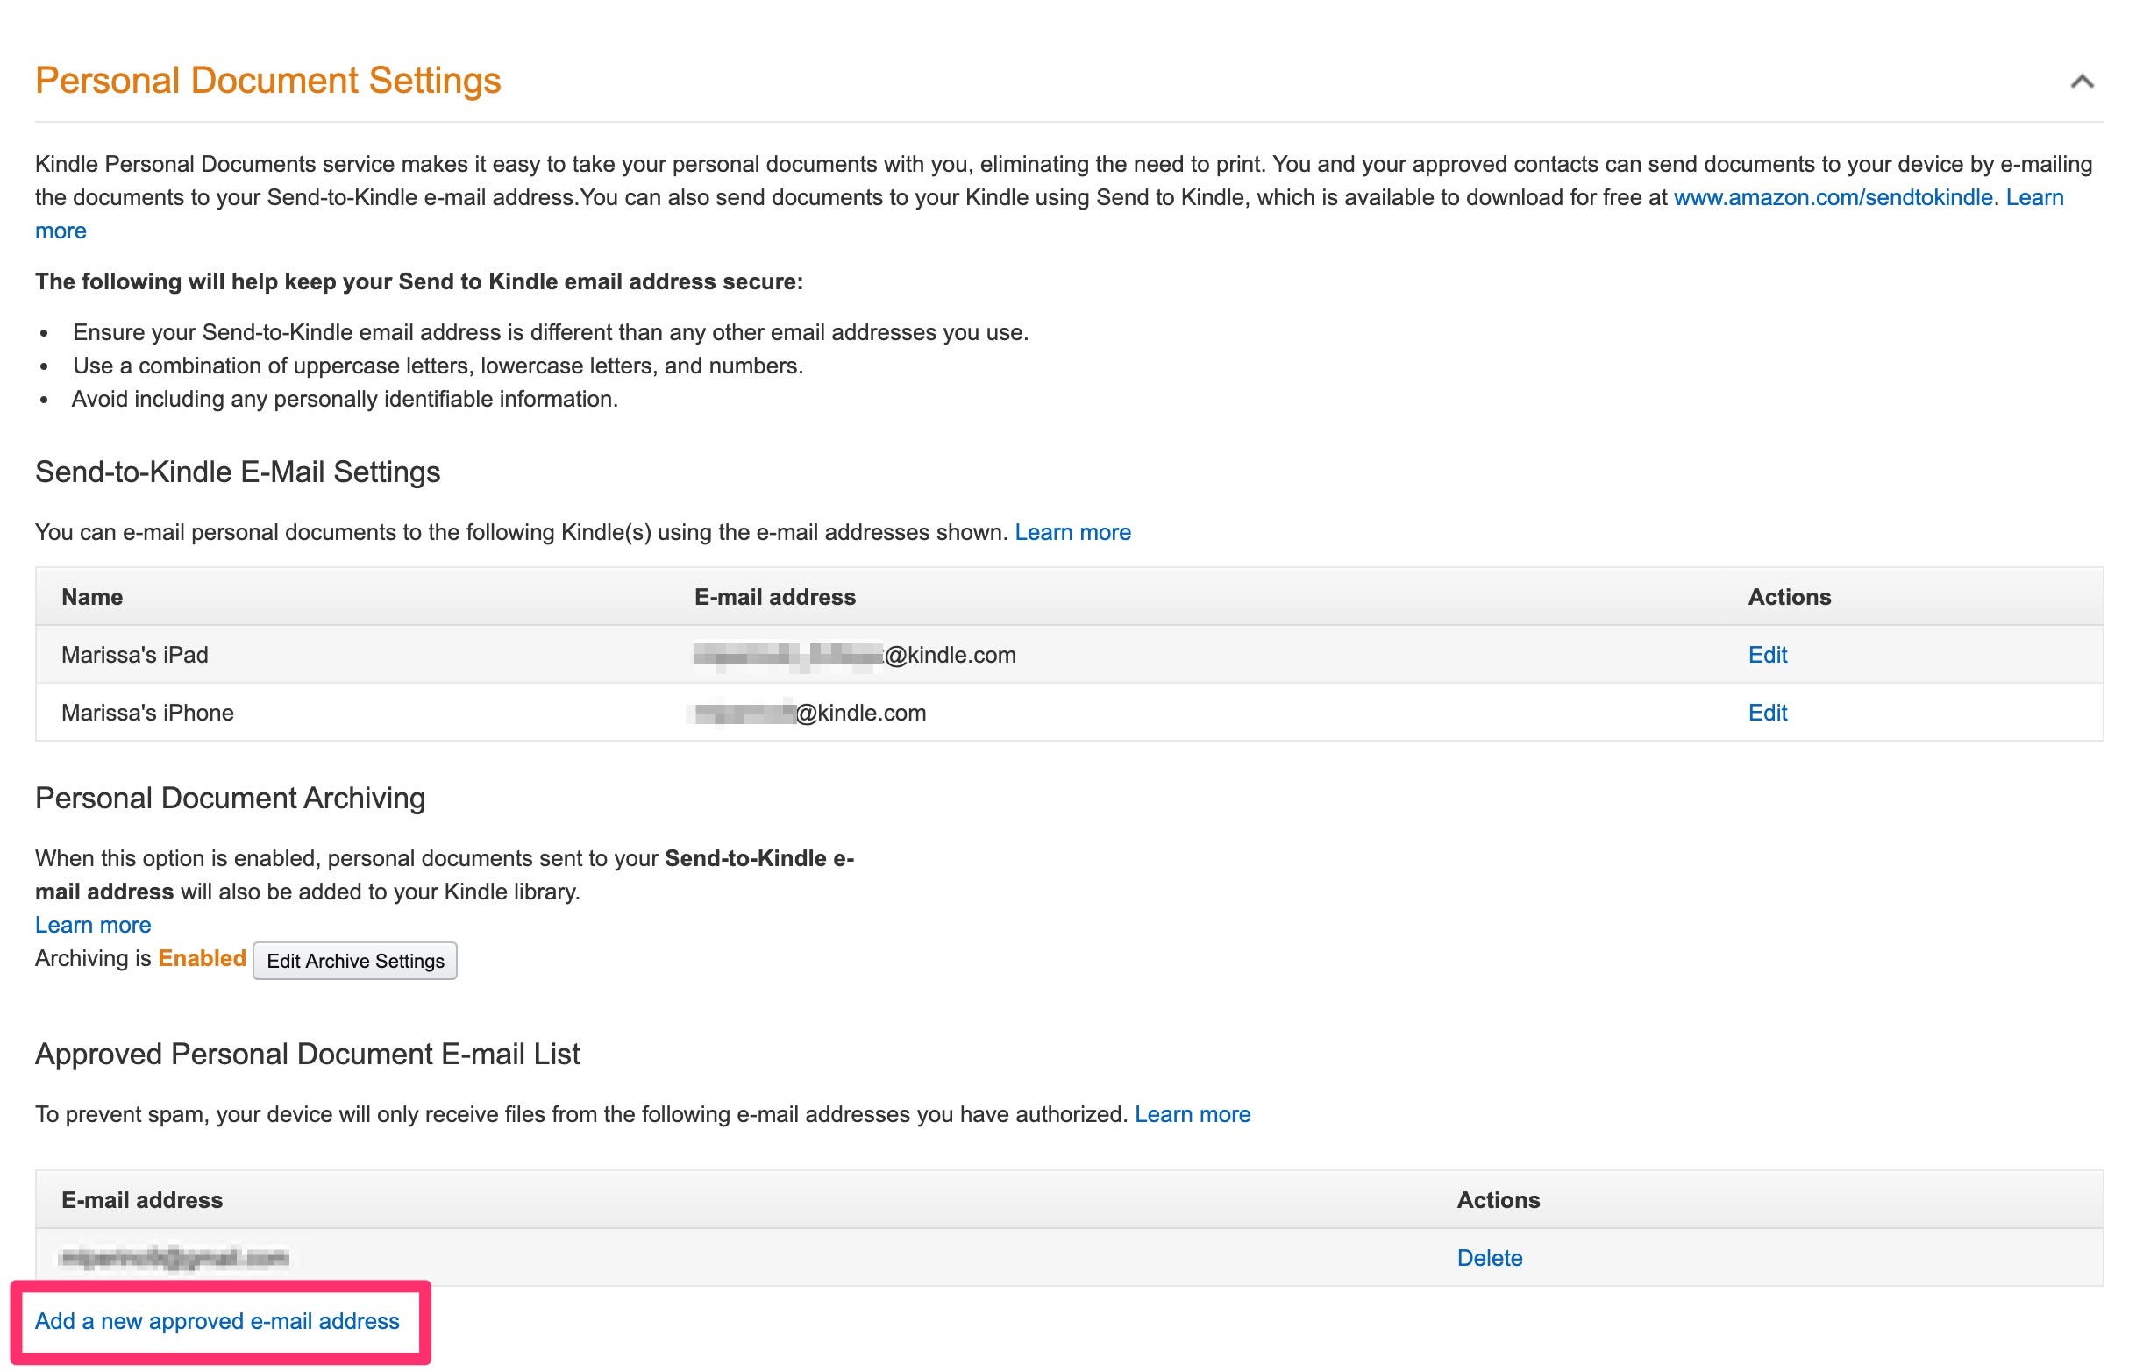
Task: Click the E-mail address column header
Action: 774,596
